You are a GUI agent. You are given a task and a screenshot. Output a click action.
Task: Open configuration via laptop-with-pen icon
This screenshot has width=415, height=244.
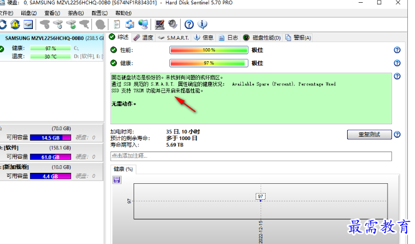160,25
